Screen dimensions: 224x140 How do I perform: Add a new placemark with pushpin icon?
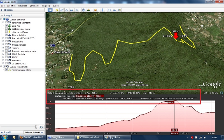pyautogui.click(x=57, y=10)
